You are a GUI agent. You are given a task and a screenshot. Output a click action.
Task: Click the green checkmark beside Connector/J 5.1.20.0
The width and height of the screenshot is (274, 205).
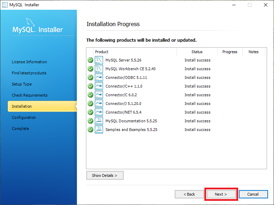[90, 104]
